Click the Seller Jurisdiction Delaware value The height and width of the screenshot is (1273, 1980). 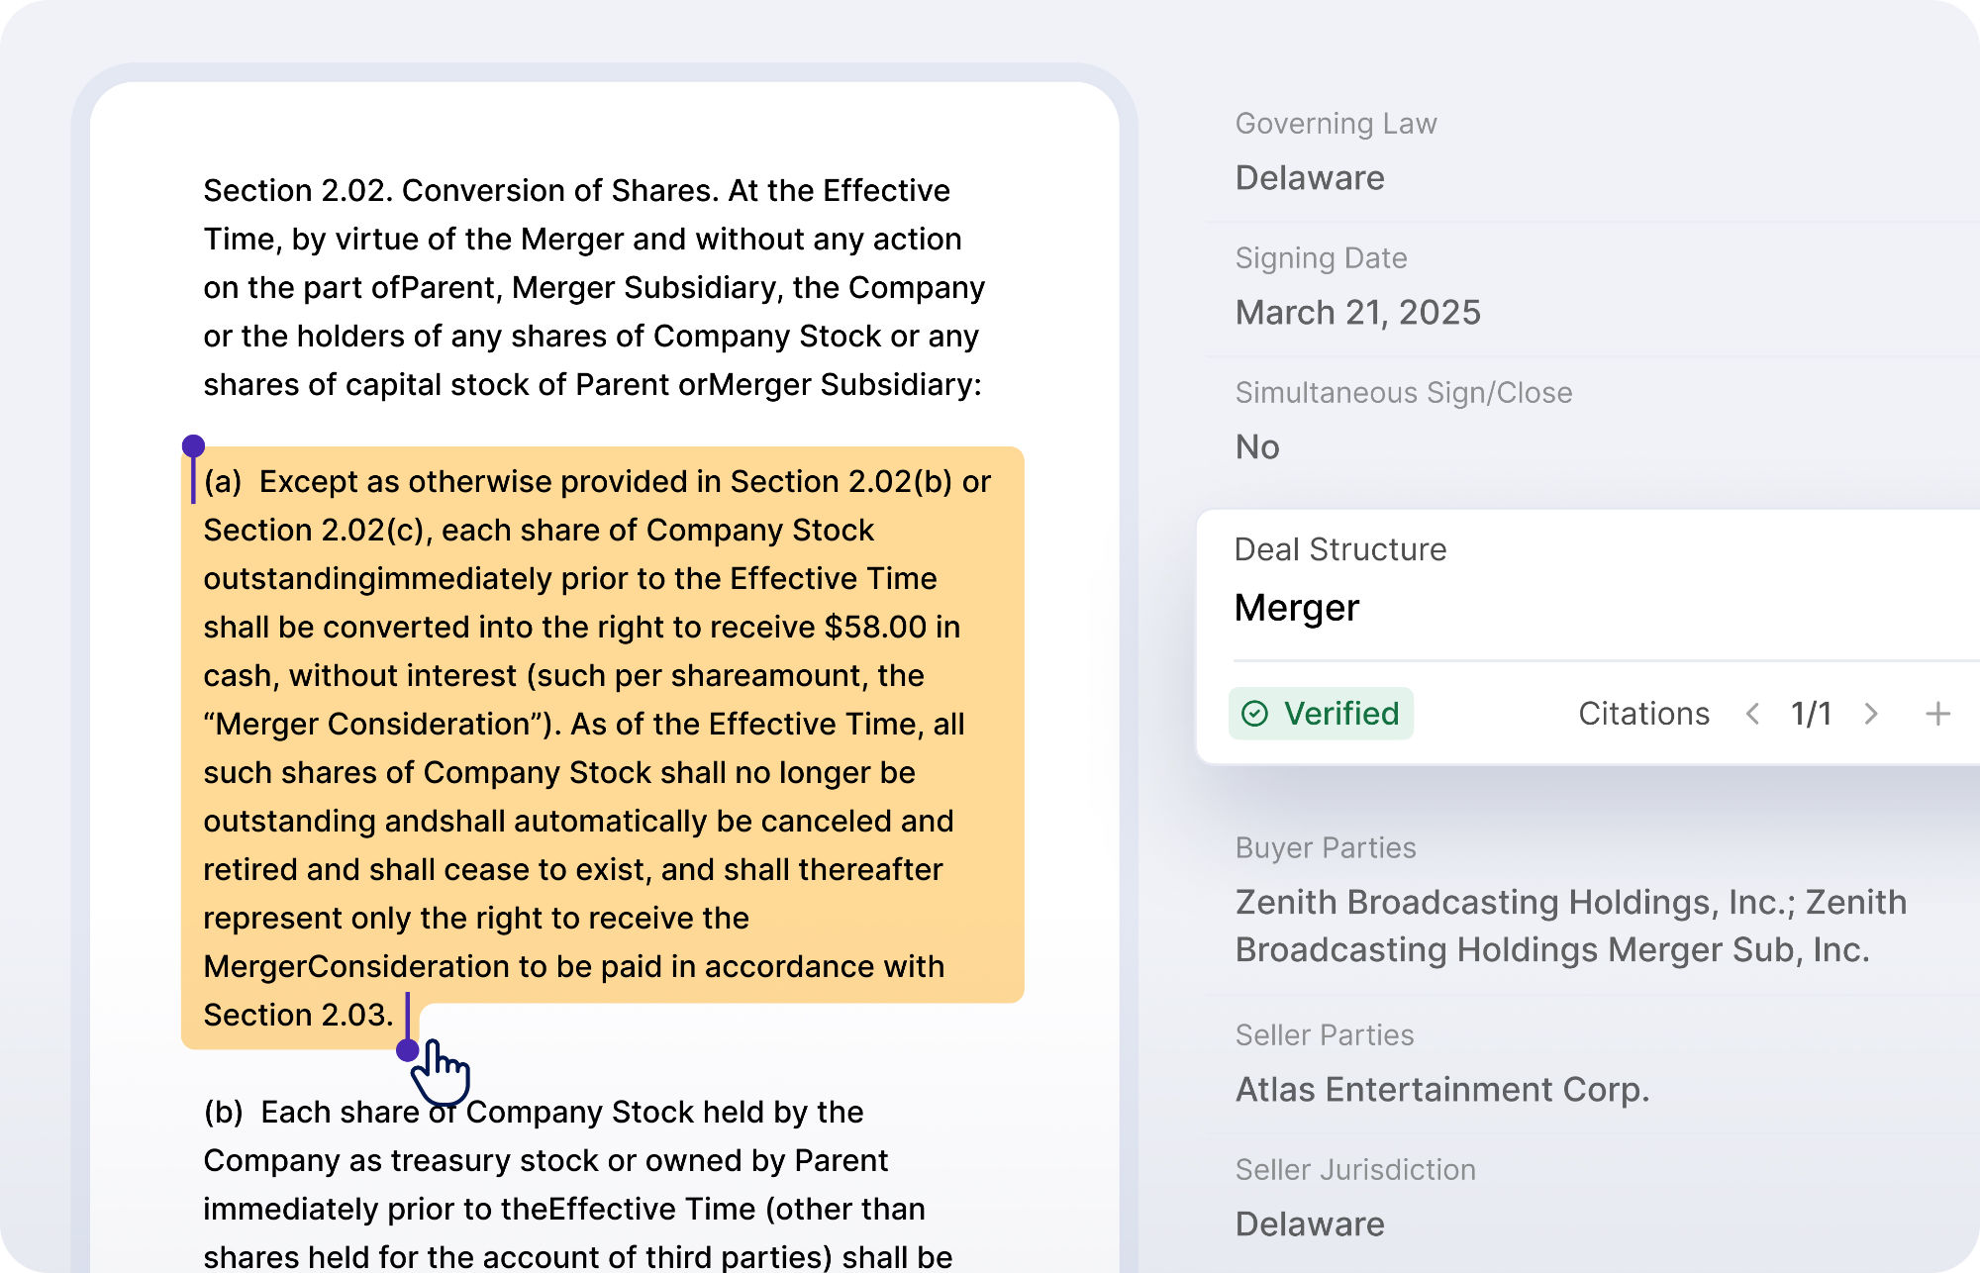(1310, 1224)
